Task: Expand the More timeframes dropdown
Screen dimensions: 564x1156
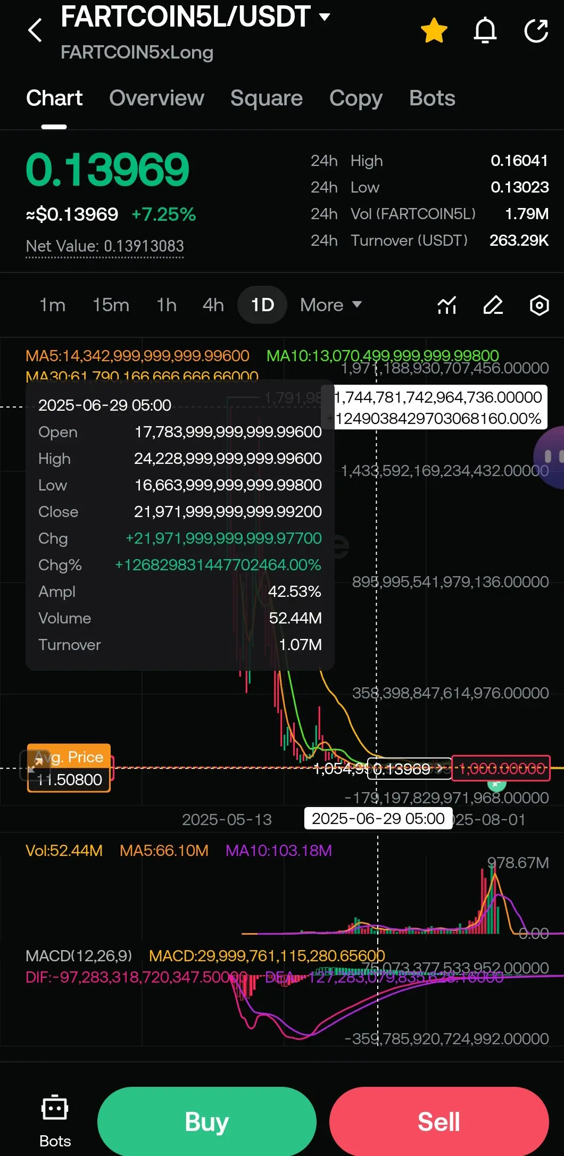Action: point(330,305)
